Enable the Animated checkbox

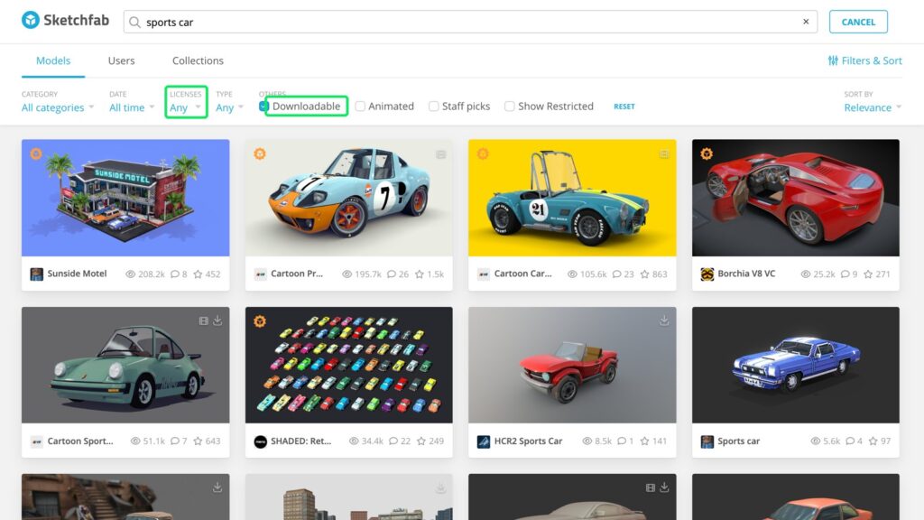(x=360, y=107)
